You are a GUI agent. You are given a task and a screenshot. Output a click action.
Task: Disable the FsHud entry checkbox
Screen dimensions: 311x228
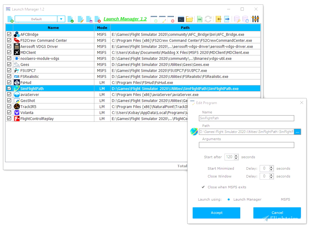(x=9, y=82)
